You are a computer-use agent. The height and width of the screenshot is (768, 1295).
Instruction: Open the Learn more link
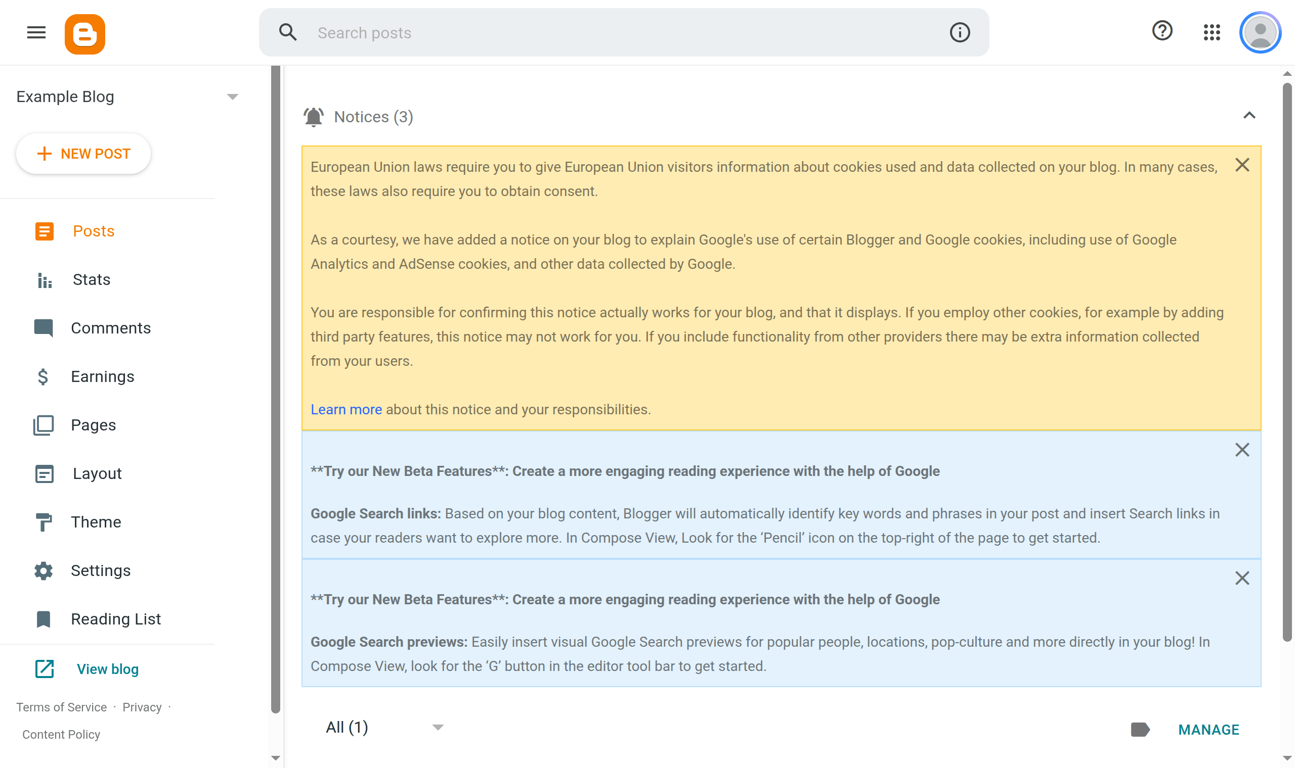pyautogui.click(x=346, y=409)
